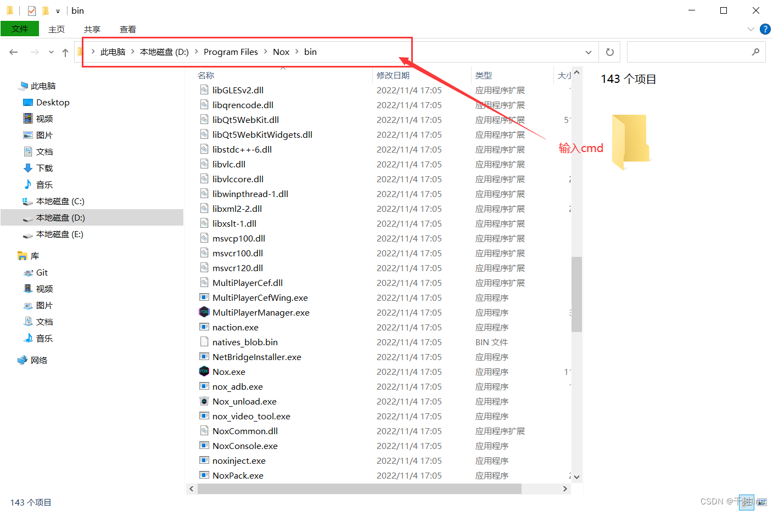The image size is (773, 511).
Task: Select Git under 库 in navigation pane
Action: pyautogui.click(x=42, y=273)
